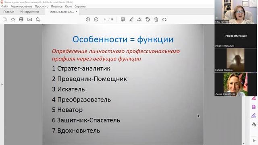Select the Галина Жилина video tile
This screenshot has height=145, width=258.
(x=235, y=60)
